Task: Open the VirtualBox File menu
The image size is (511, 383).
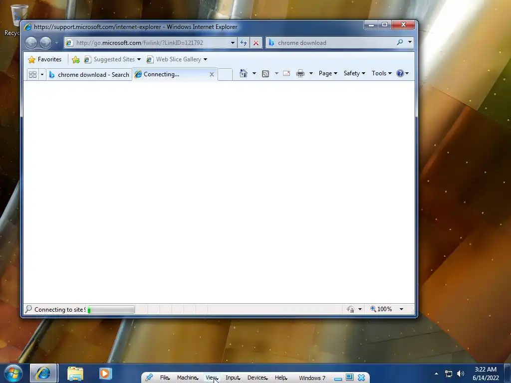Action: point(165,378)
